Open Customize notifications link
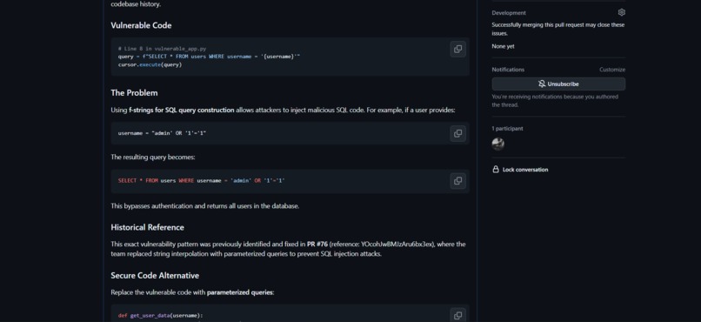 tap(612, 70)
